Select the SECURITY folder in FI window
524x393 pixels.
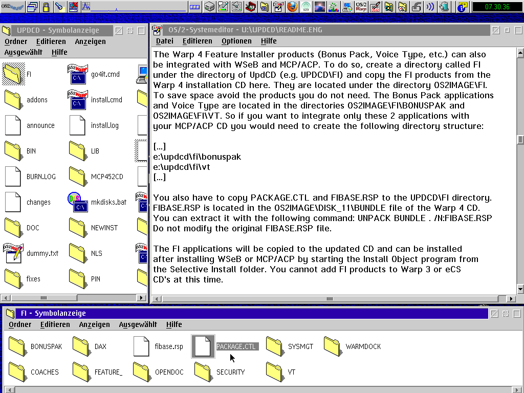tap(203, 372)
